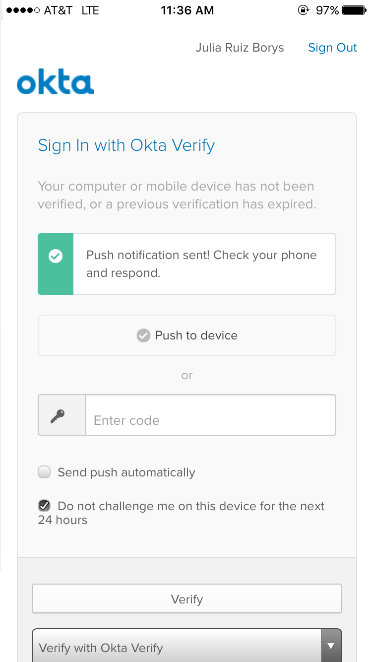This screenshot has height=662, width=372.
Task: Tap the Push to device button label
Action: coord(196,335)
